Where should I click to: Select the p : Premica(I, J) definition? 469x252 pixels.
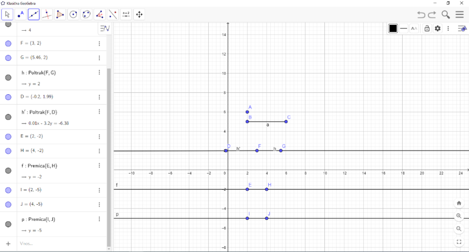click(x=38, y=219)
